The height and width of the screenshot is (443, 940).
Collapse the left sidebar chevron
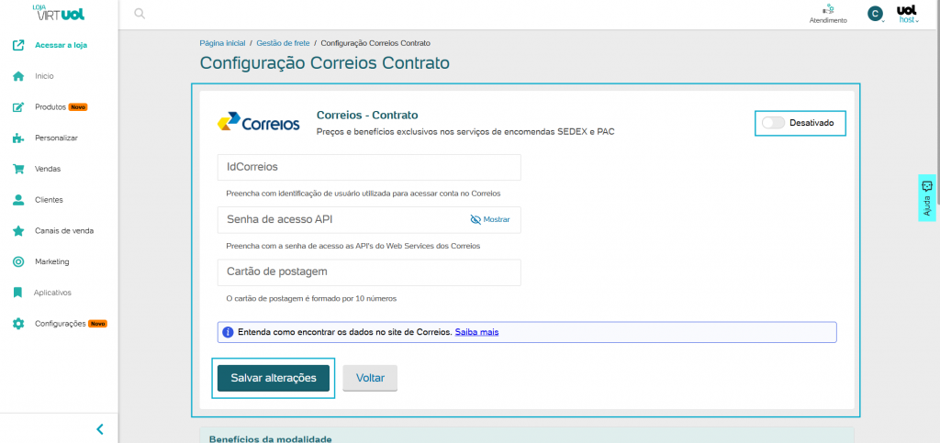[x=100, y=428]
